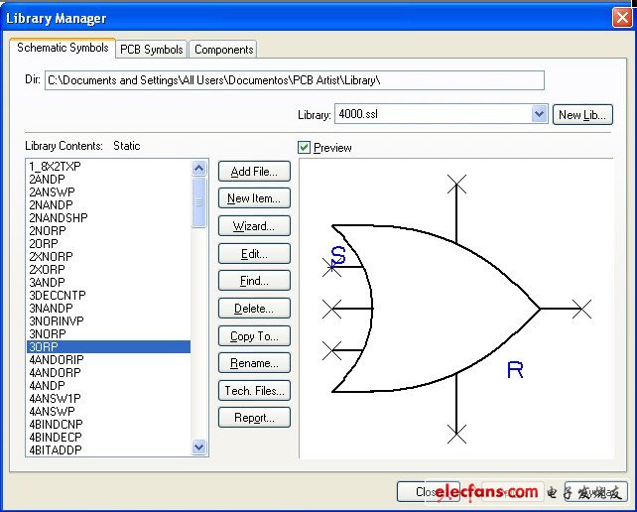637x512 pixels.
Task: Edit the selected symbol
Action: point(254,254)
